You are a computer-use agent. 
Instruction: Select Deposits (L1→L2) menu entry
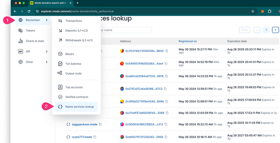[x=76, y=30]
